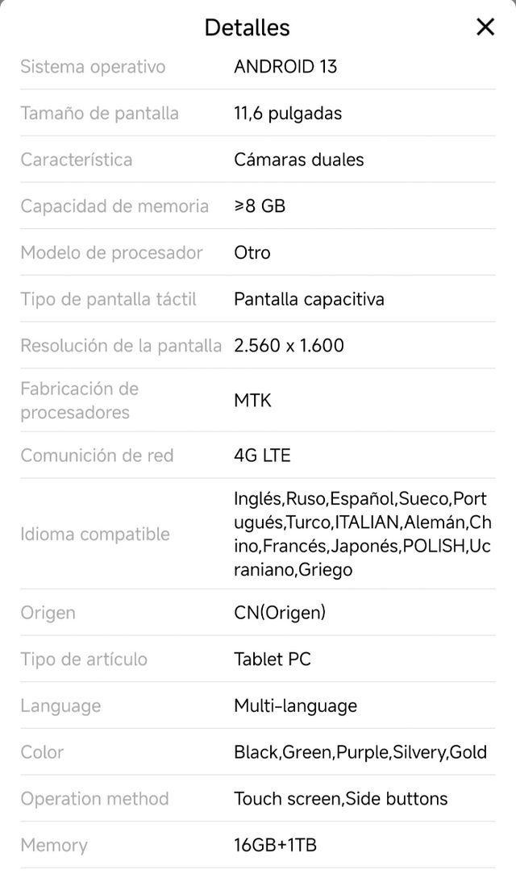Select the 4G LTE network value

pos(262,456)
